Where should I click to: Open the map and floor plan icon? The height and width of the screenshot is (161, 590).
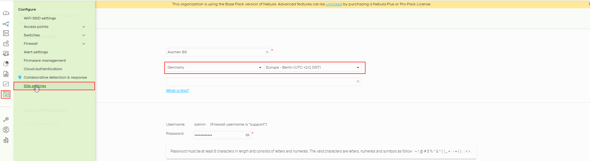pyautogui.click(x=6, y=44)
